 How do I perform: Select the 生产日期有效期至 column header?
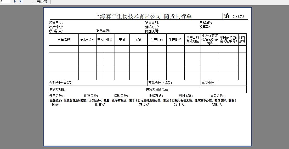tap(192, 39)
